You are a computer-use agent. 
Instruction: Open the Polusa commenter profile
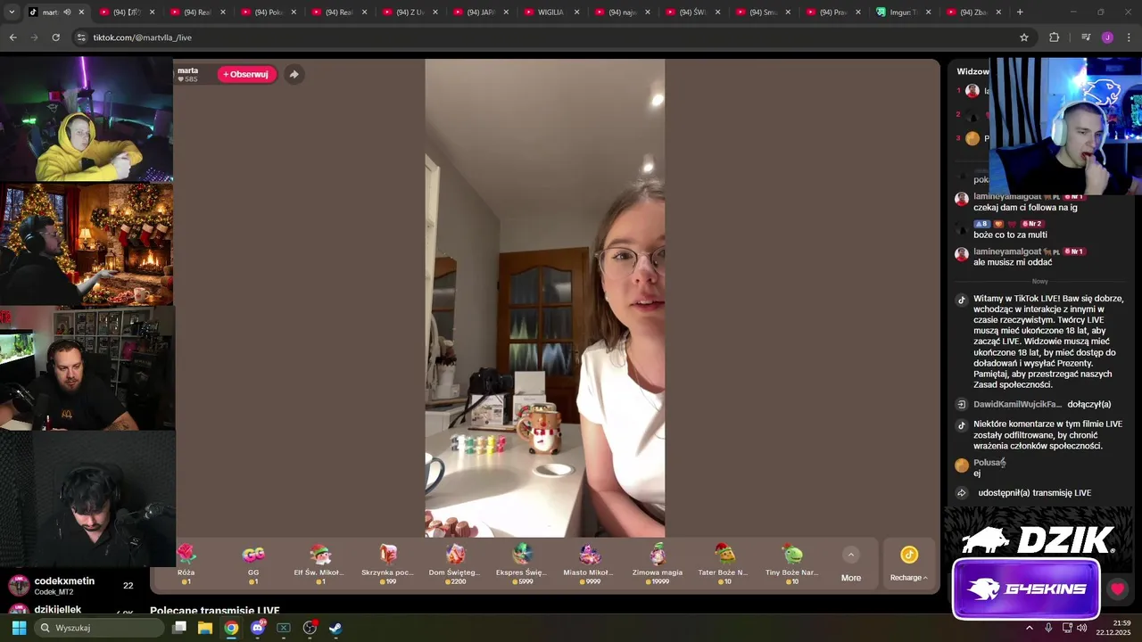[989, 463]
